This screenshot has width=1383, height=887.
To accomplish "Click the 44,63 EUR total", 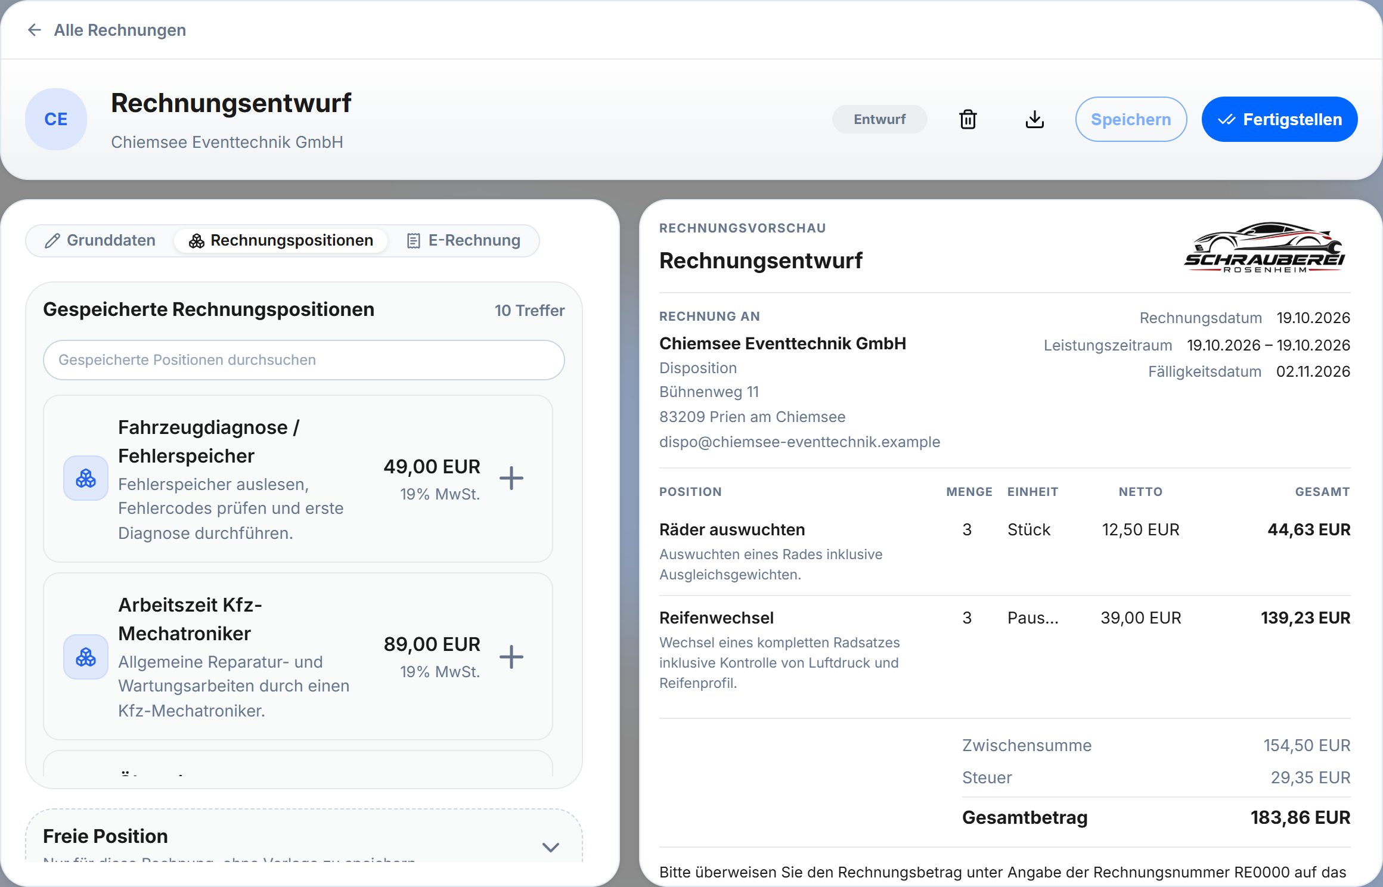I will (1308, 530).
